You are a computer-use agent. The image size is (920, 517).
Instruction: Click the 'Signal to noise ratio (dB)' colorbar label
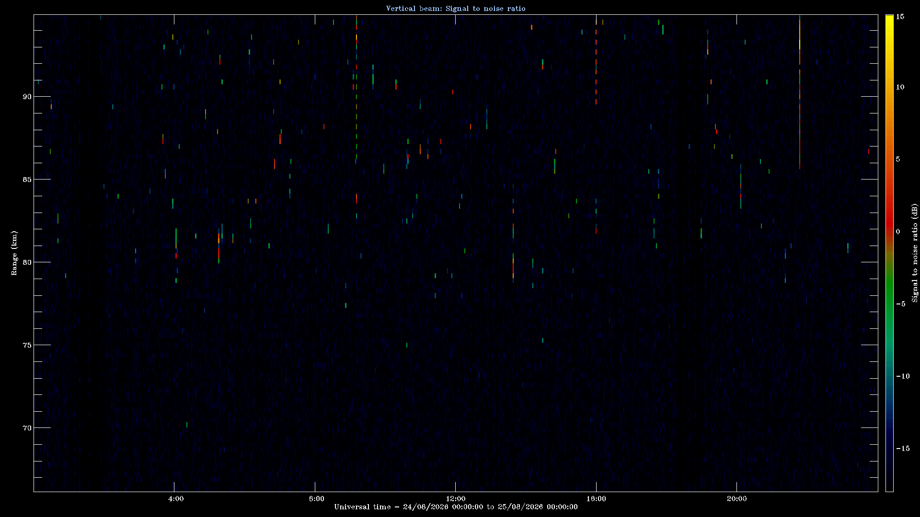click(x=915, y=253)
